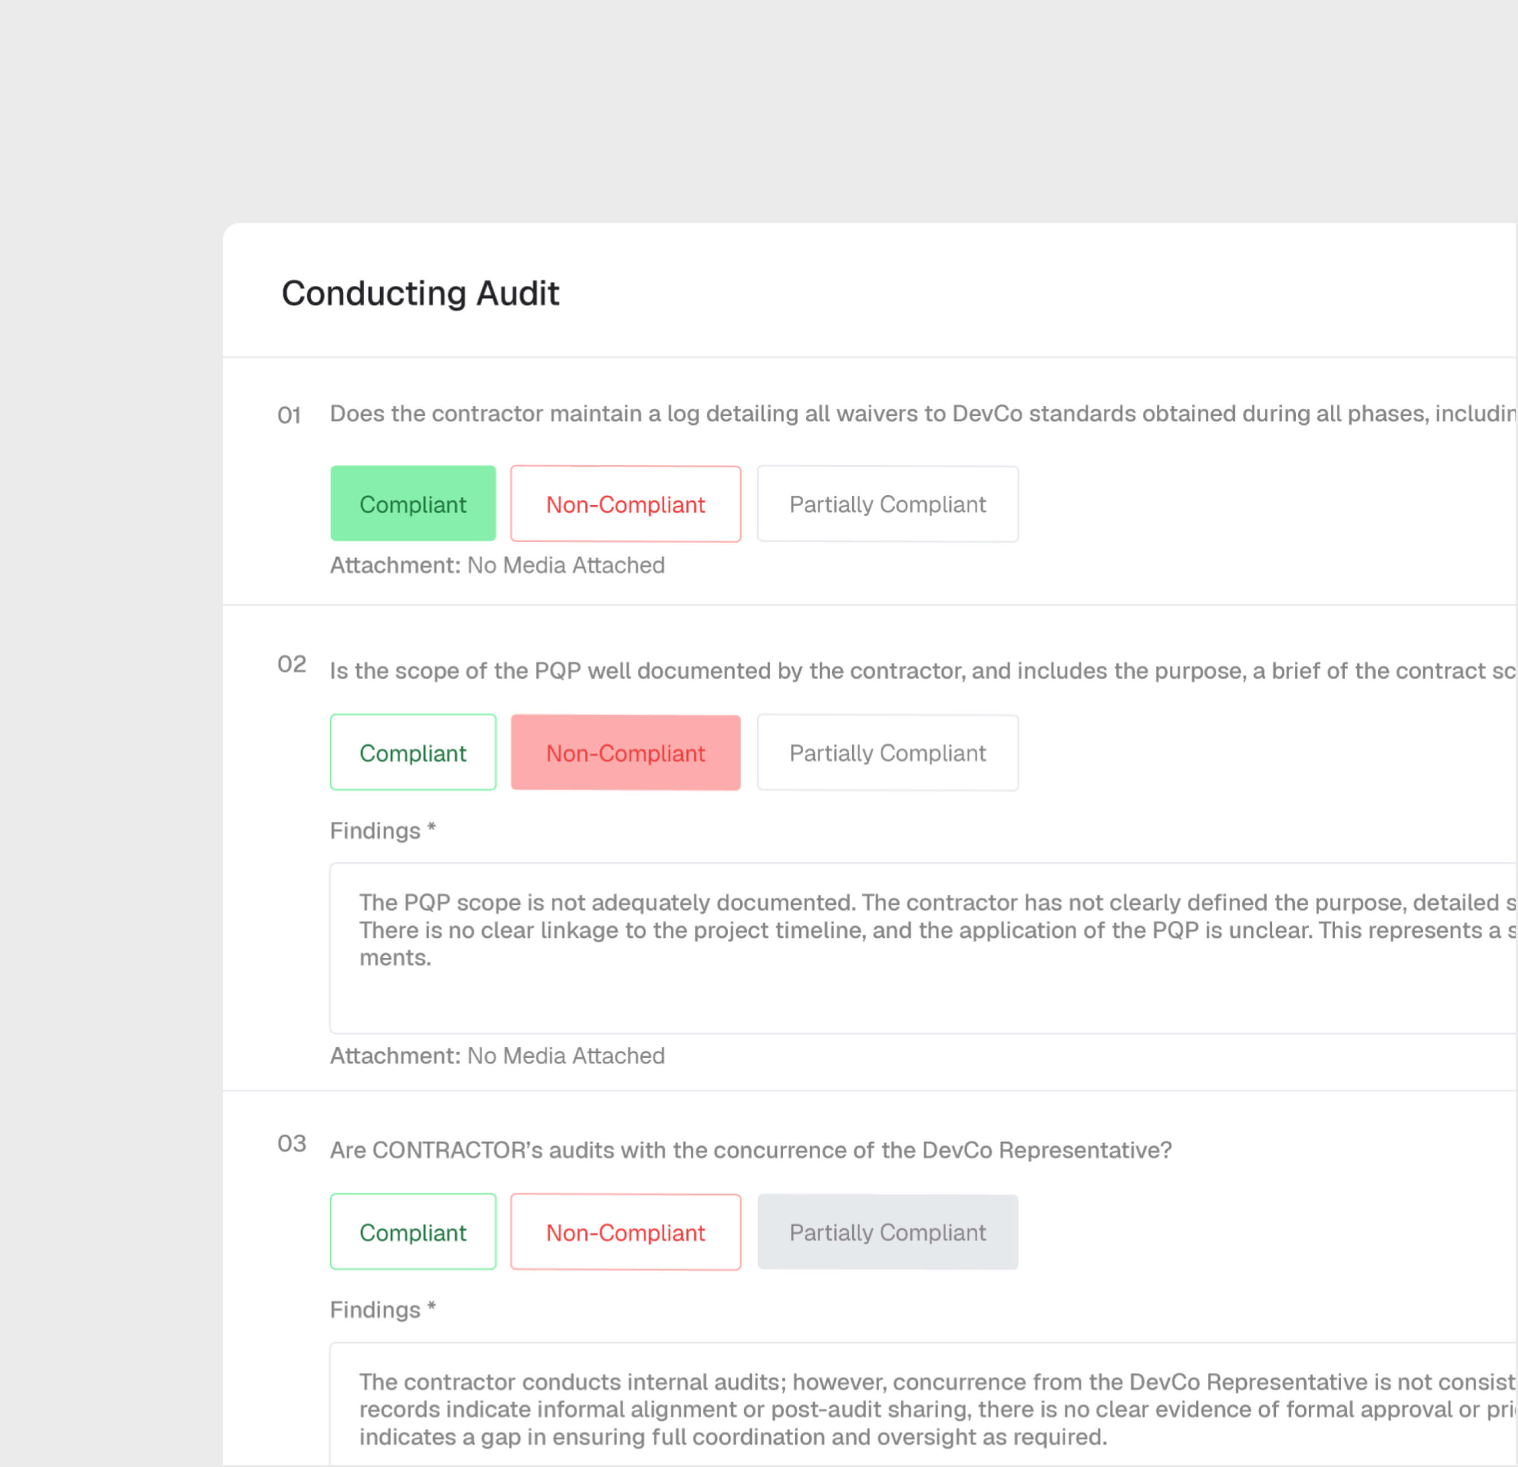The image size is (1518, 1467).
Task: Select Non-Compliant for DevCo concurrence question
Action: [625, 1233]
